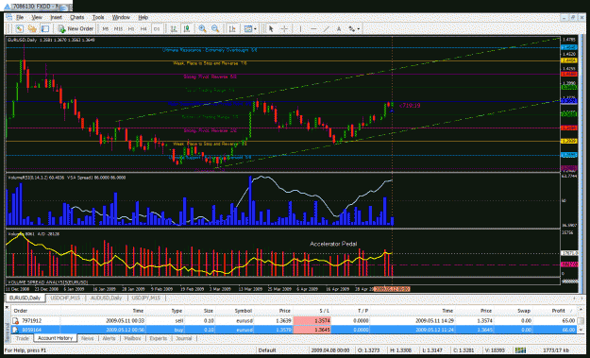590x358 pixels.
Task: Select the vertical line tool
Action: (x=300, y=28)
